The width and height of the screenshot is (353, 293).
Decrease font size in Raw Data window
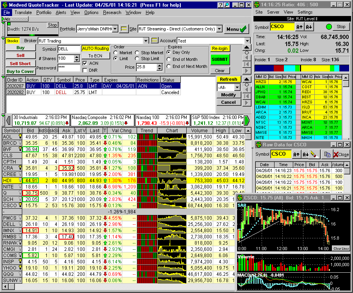(x=305, y=154)
